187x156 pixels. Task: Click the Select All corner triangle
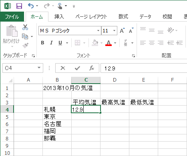point(10,80)
